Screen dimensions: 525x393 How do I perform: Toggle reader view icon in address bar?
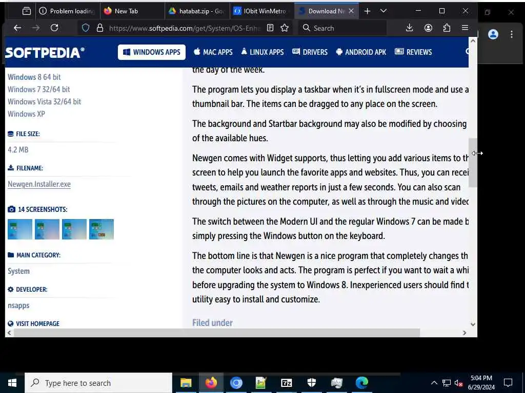coord(270,28)
